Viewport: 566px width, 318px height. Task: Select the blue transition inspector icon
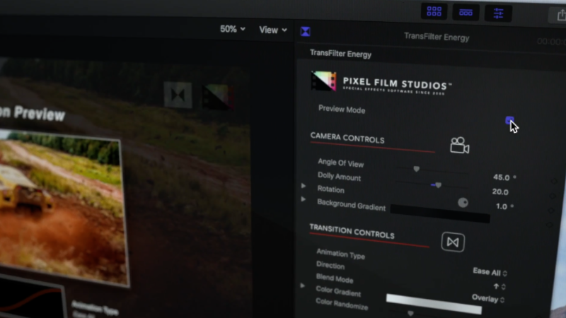click(x=306, y=31)
